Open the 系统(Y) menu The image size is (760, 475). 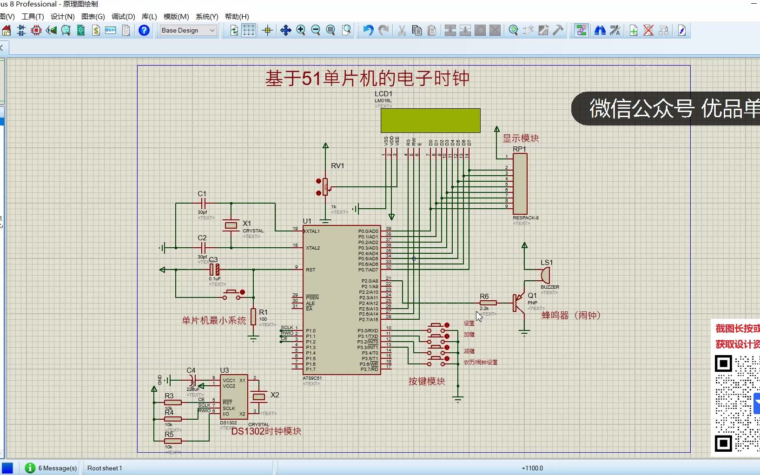(x=207, y=16)
